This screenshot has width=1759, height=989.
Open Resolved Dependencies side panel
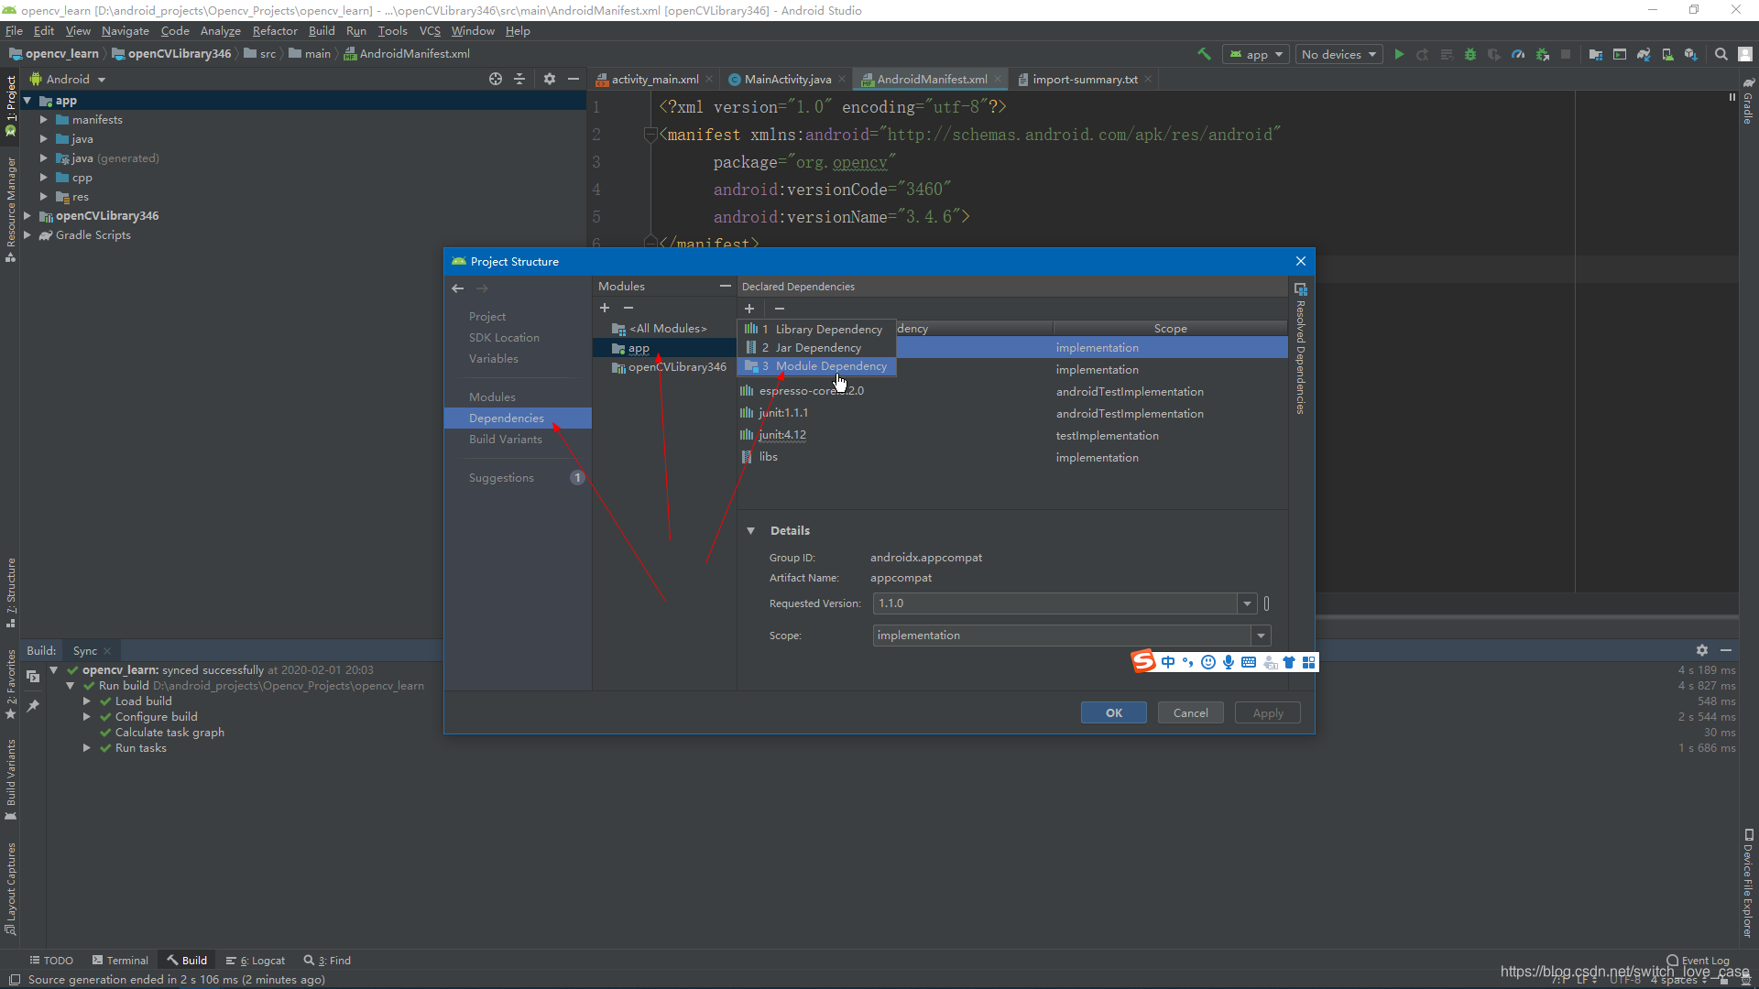click(x=1300, y=348)
